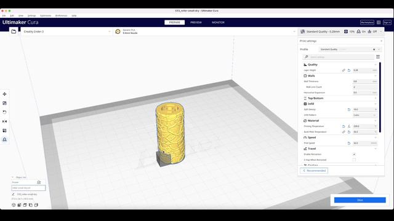Click the blue Slice button
The width and height of the screenshot is (394, 221).
[360, 200]
